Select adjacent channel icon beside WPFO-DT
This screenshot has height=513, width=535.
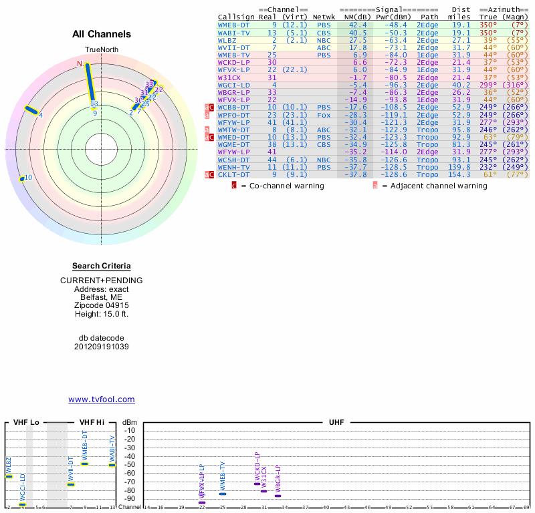click(x=207, y=115)
